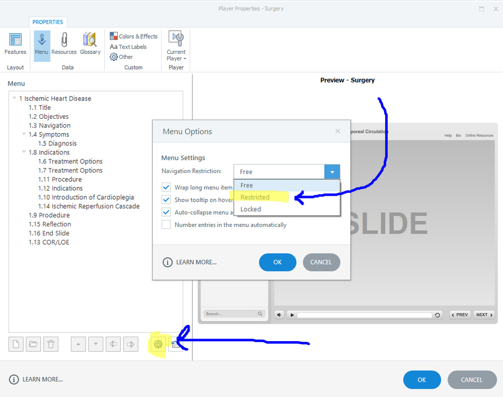Viewport: 503px width, 397px height.
Task: Click the preview playback seekbar
Action: point(365,315)
